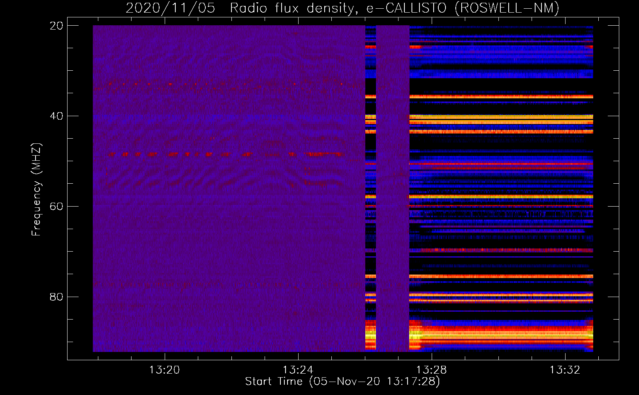639x395 pixels.
Task: Click the bright yellow band near 88 MHz
Action: tap(502, 335)
